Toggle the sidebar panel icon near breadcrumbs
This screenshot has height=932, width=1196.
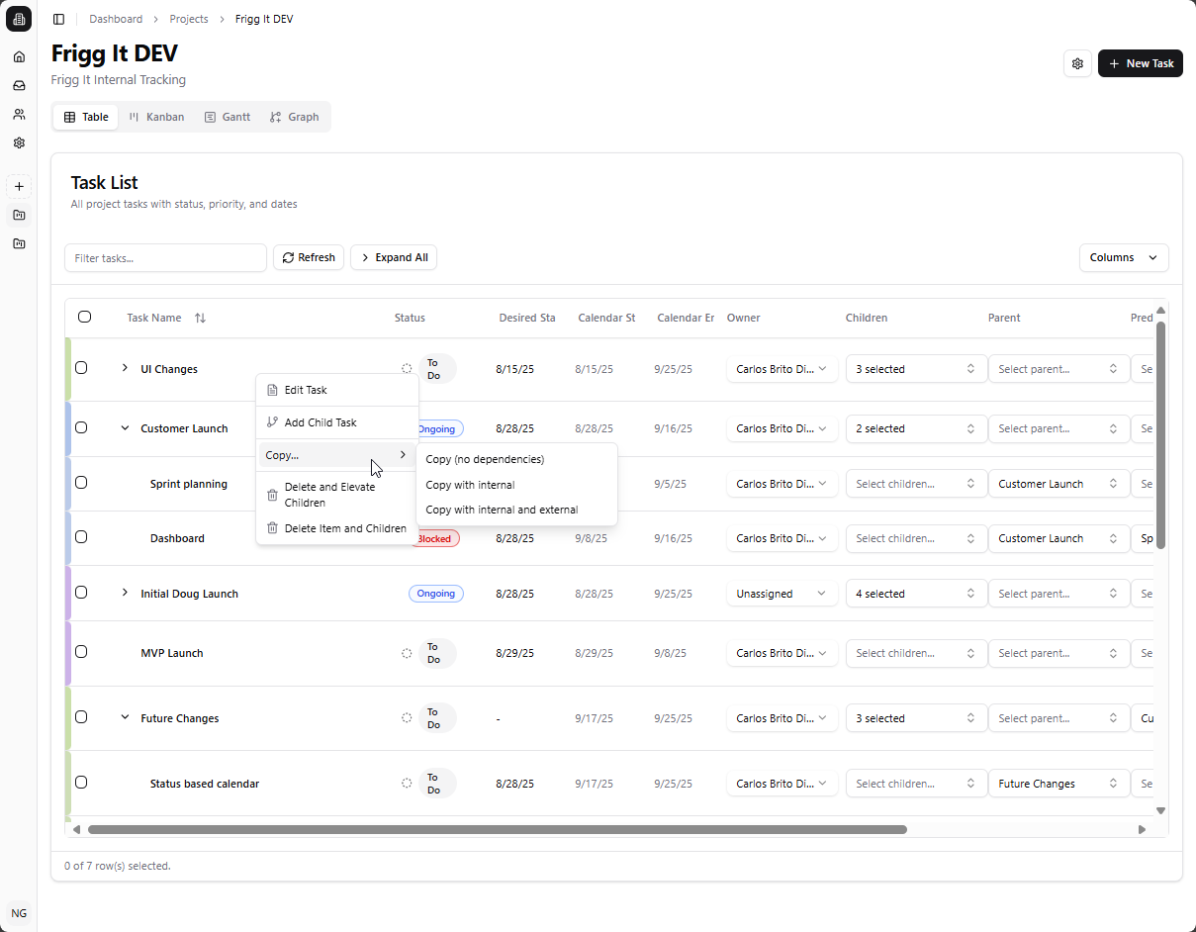pyautogui.click(x=58, y=19)
